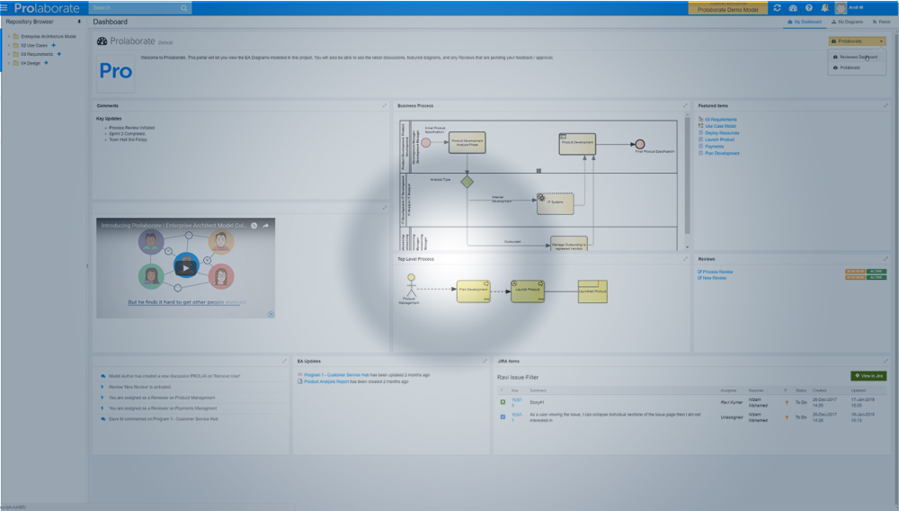Image resolution: width=899 pixels, height=511 pixels.
Task: Click the gauge icon beside the Prolaborate dashboard title
Action: (102, 41)
